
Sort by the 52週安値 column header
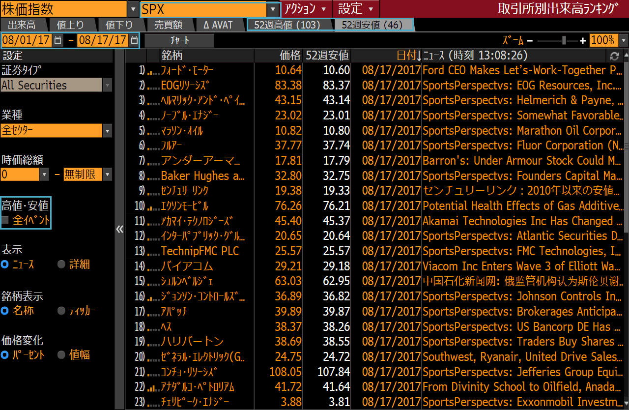coord(327,56)
